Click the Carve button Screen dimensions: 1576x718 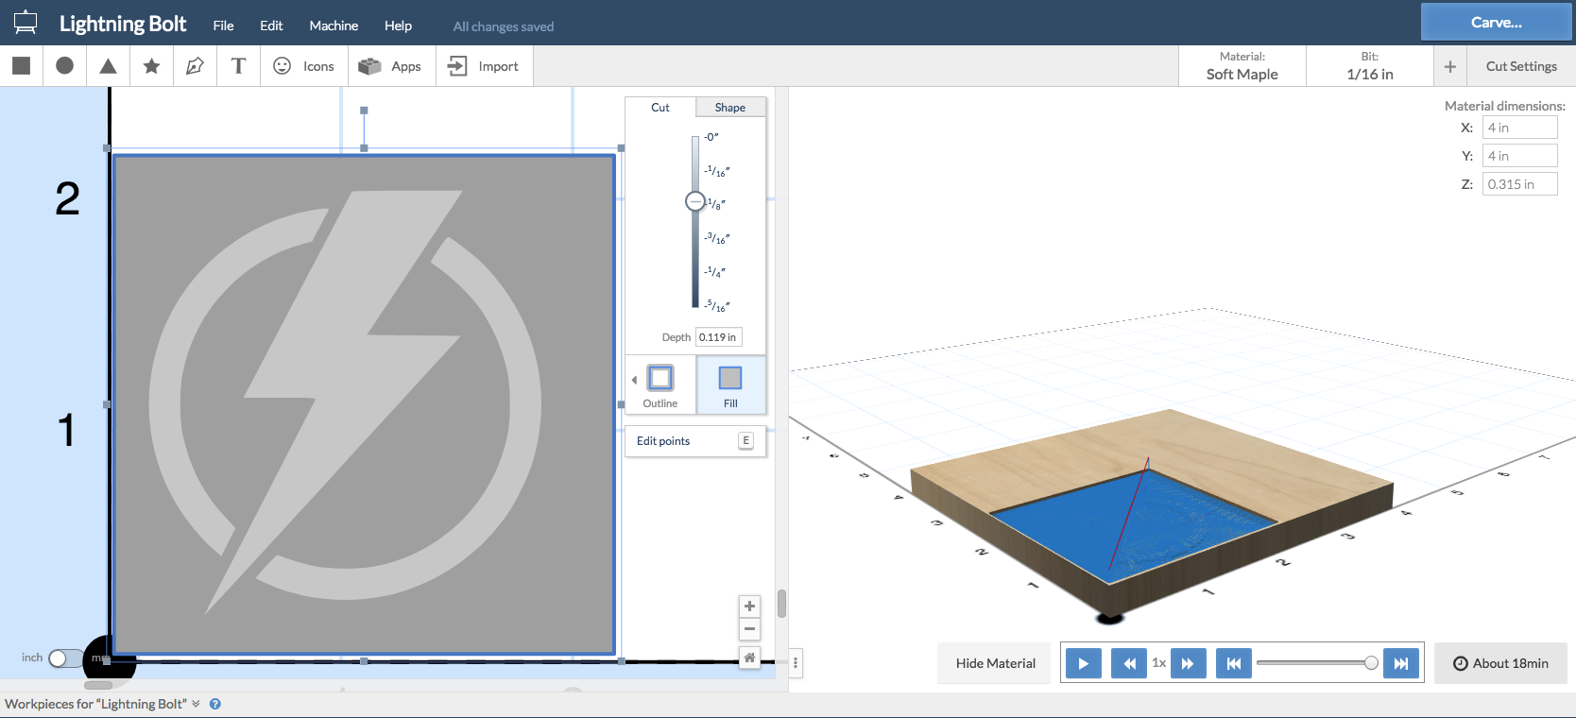pyautogui.click(x=1496, y=22)
